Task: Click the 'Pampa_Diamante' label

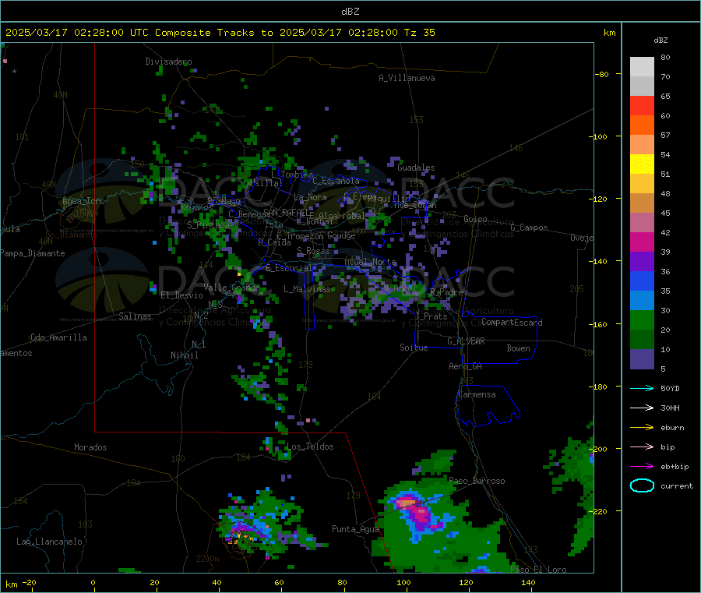Action: point(33,253)
